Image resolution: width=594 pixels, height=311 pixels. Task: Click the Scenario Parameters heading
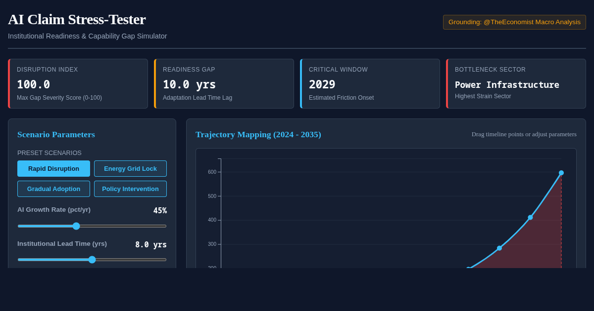56,134
